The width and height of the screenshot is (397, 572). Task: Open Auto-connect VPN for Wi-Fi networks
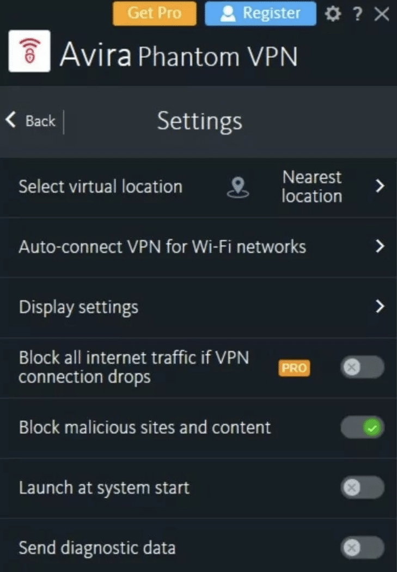point(198,247)
